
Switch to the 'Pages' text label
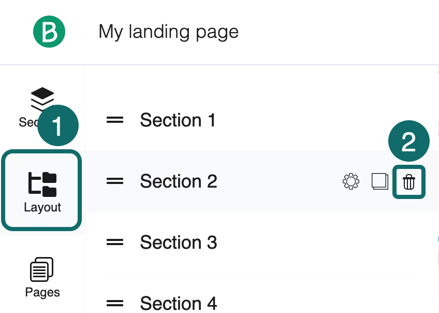click(42, 292)
